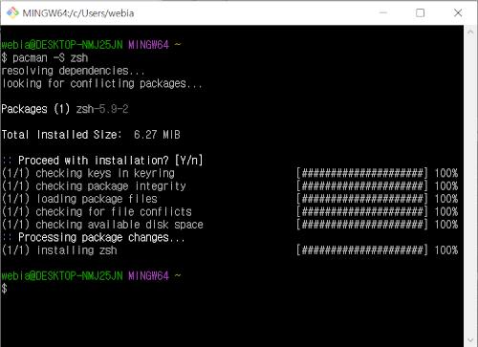Maximize the MINGW64 terminal window

click(x=420, y=13)
